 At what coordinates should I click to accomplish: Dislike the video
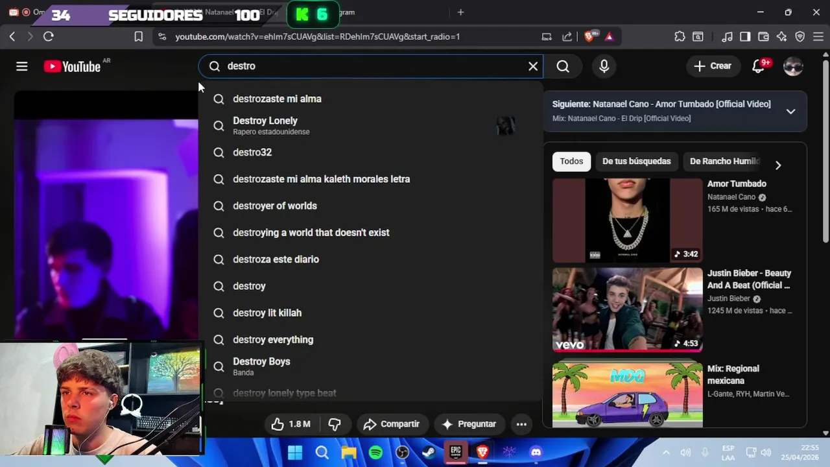tap(335, 424)
